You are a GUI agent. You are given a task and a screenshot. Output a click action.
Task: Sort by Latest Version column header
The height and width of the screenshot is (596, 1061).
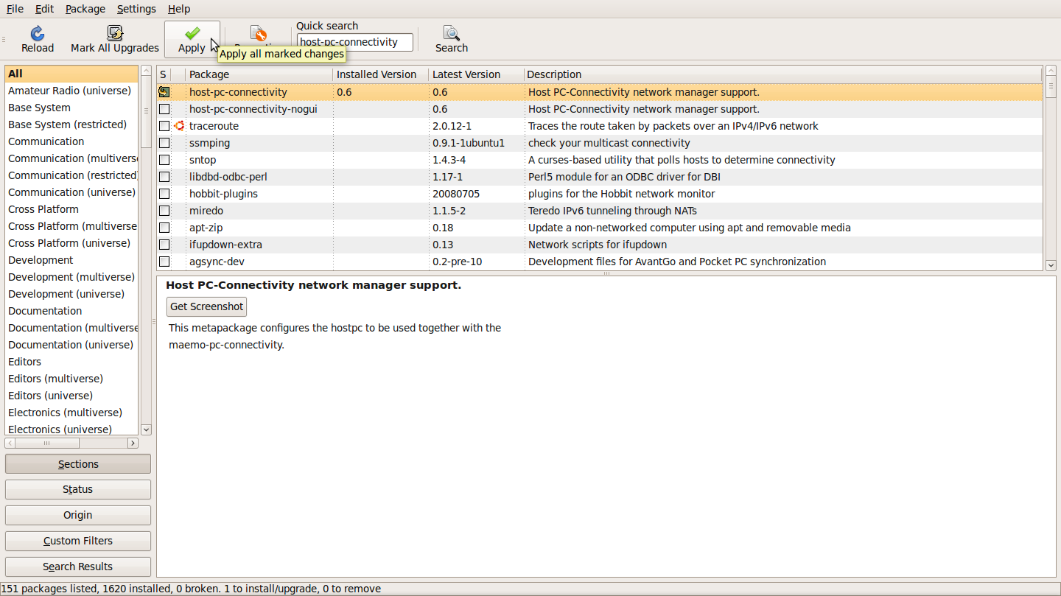pyautogui.click(x=476, y=74)
